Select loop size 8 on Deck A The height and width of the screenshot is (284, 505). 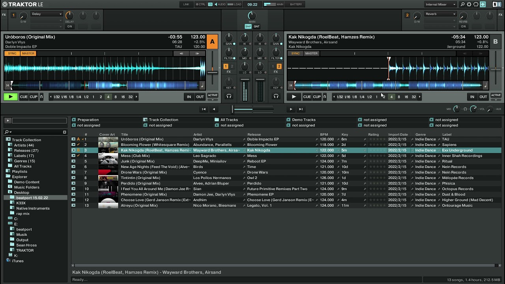pyautogui.click(x=116, y=97)
